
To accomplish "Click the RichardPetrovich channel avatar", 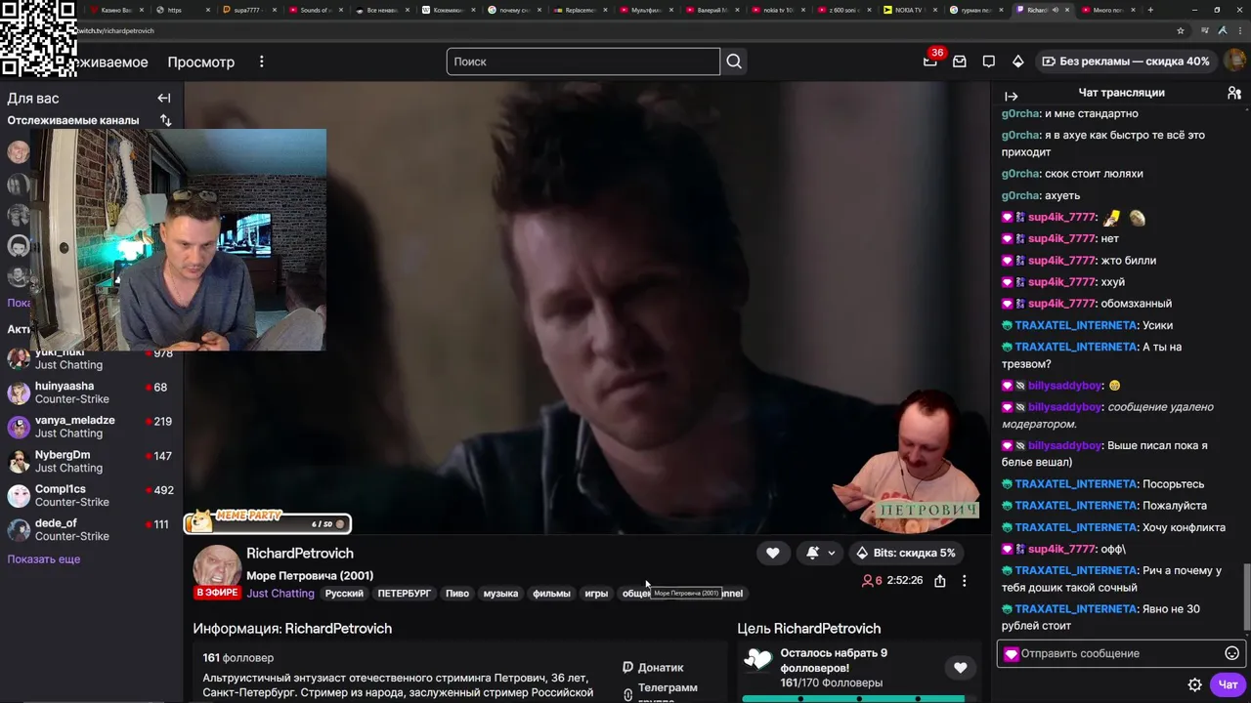I will pos(216,567).
